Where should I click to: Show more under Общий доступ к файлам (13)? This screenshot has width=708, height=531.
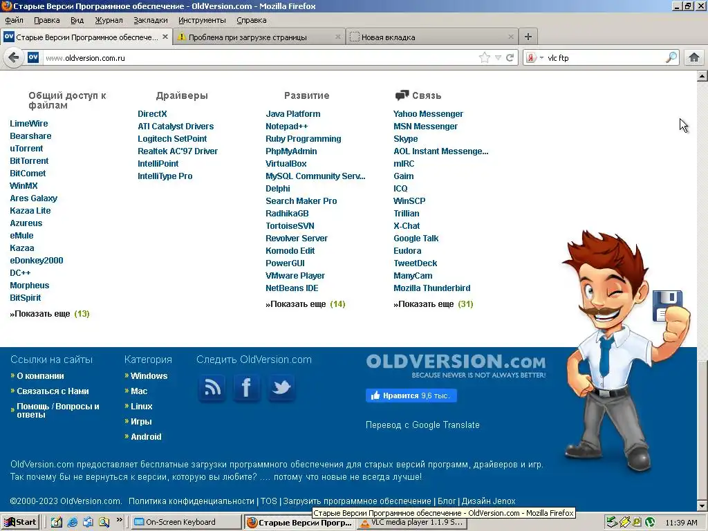(x=50, y=314)
